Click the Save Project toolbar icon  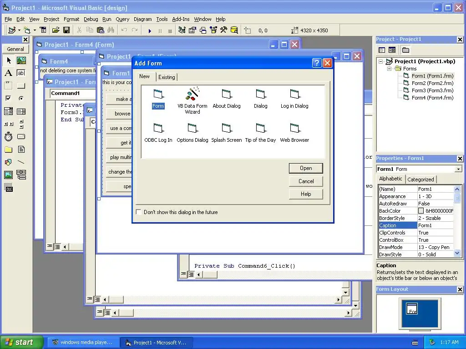pyautogui.click(x=66, y=30)
